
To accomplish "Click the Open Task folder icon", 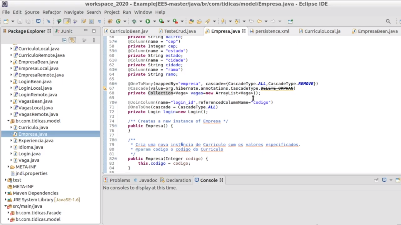I will point(199,21).
